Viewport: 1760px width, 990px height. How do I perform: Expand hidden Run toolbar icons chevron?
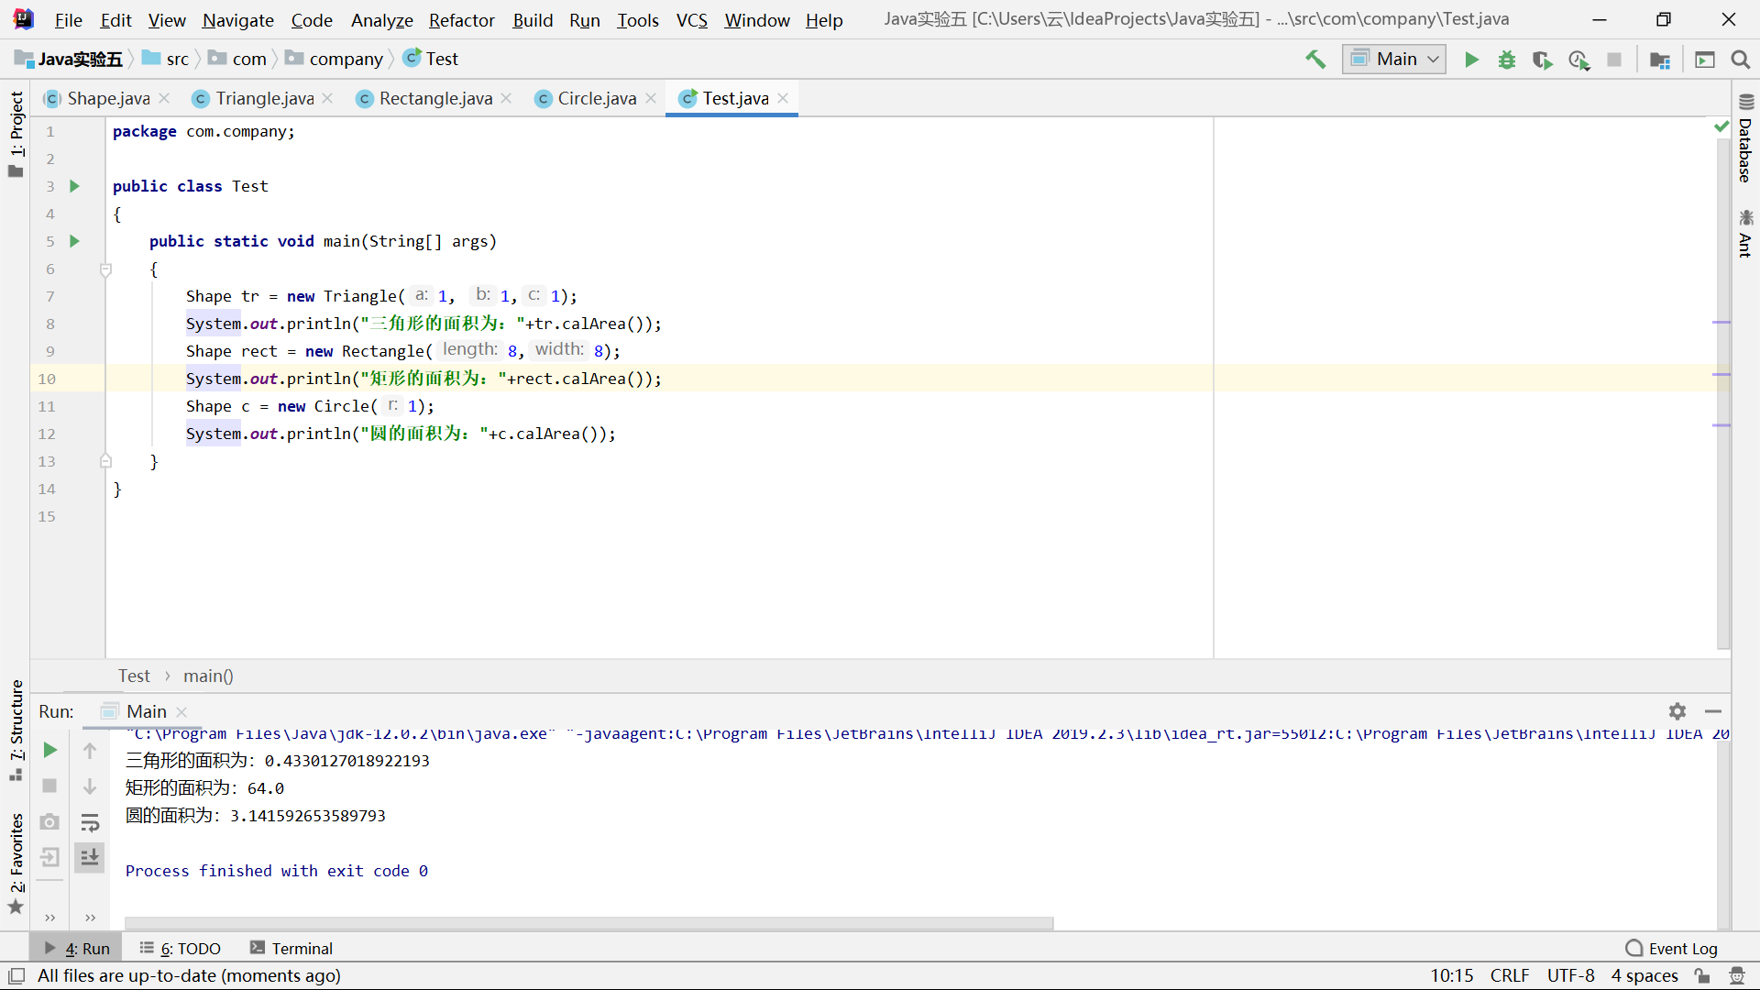90,918
